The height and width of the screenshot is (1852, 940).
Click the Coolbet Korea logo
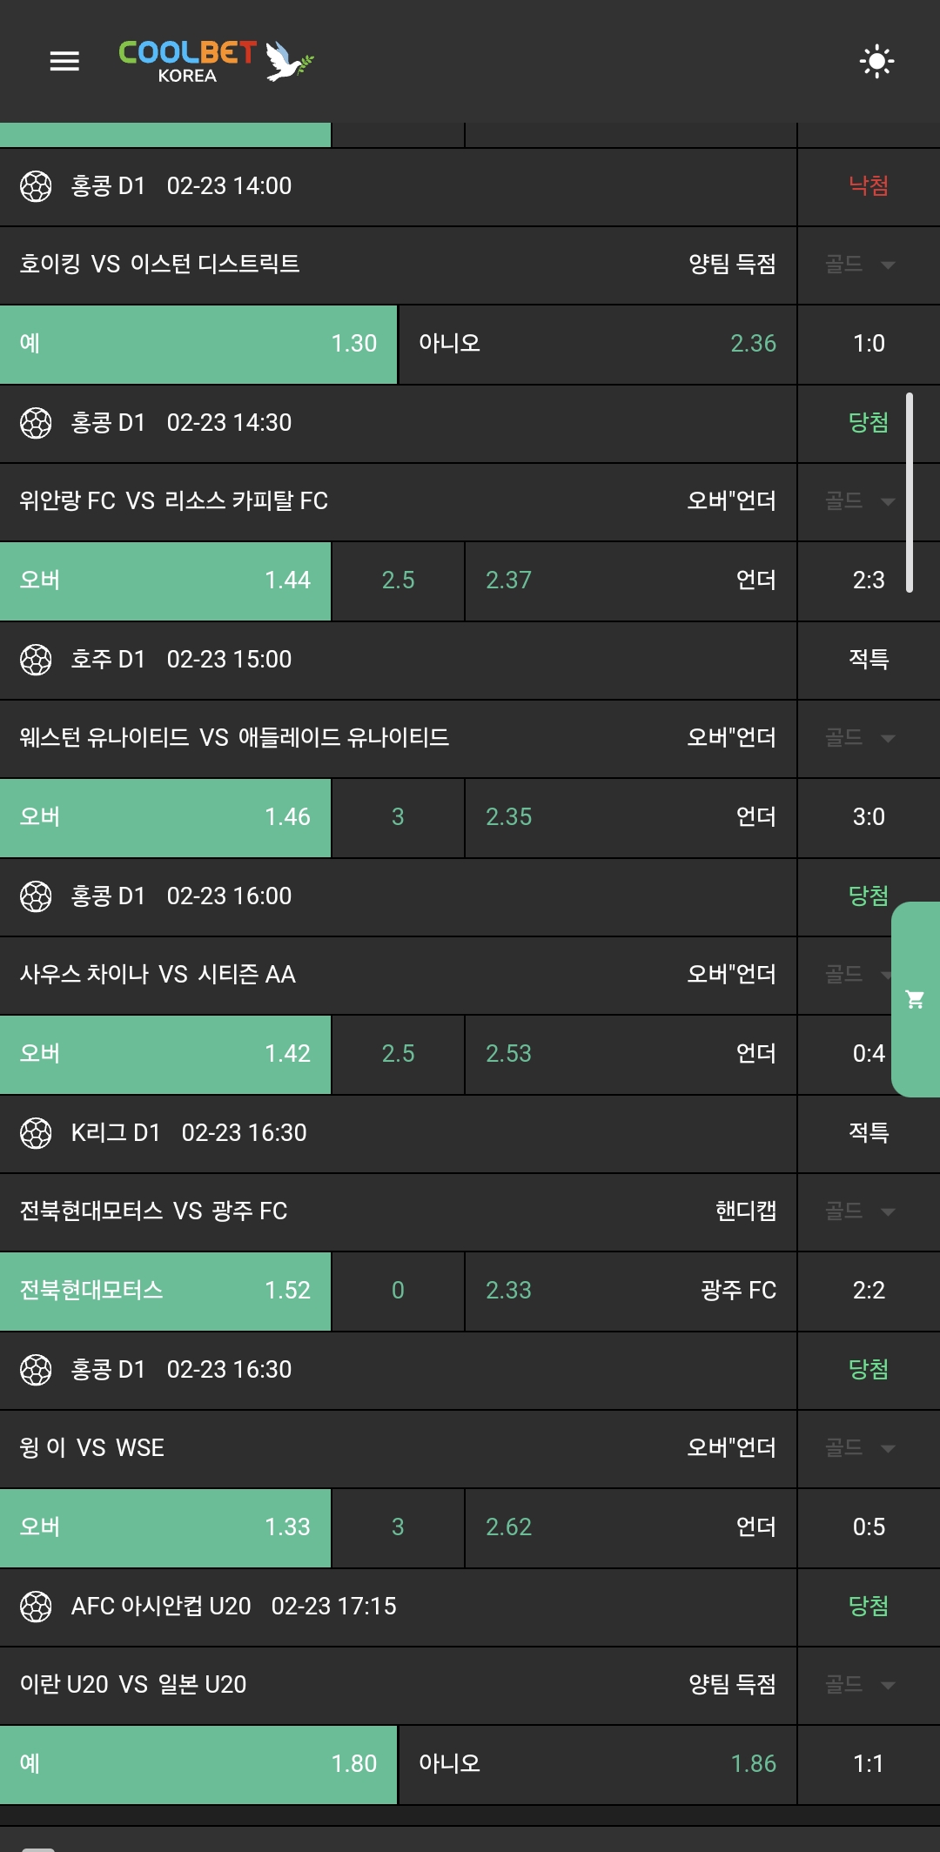click(215, 61)
